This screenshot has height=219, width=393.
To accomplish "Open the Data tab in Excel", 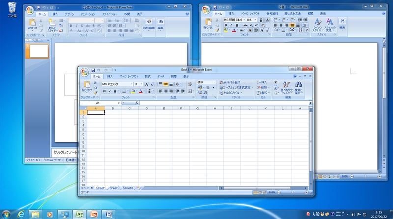I will pyautogui.click(x=161, y=76).
